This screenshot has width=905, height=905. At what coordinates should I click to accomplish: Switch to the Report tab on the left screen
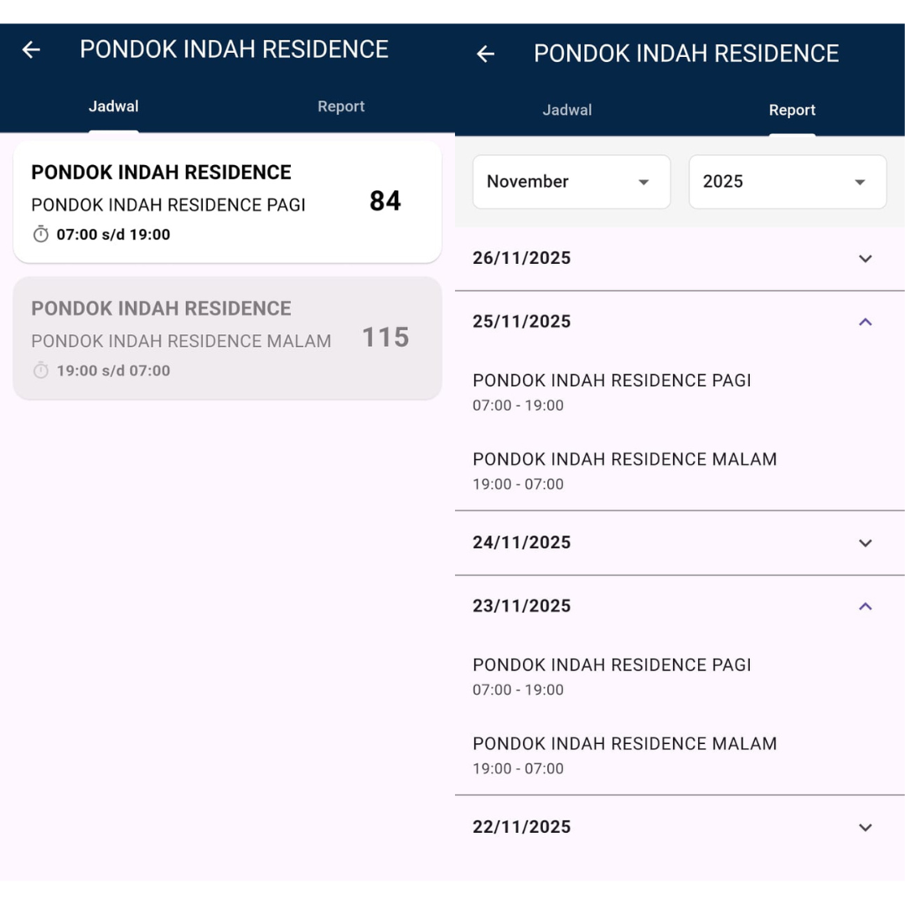point(341,106)
